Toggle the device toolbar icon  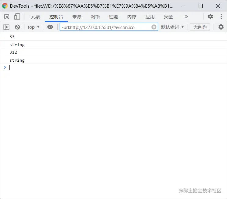point(17,17)
